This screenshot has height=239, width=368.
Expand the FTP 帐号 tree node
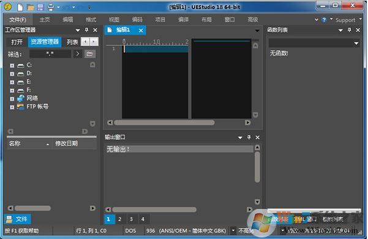(12, 107)
